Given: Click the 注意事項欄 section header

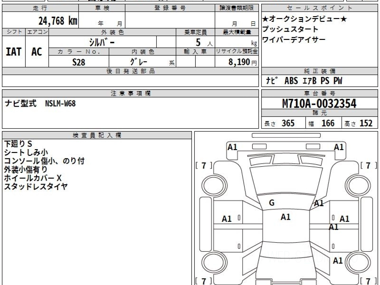Looking at the screenshot, I should [130, 93].
